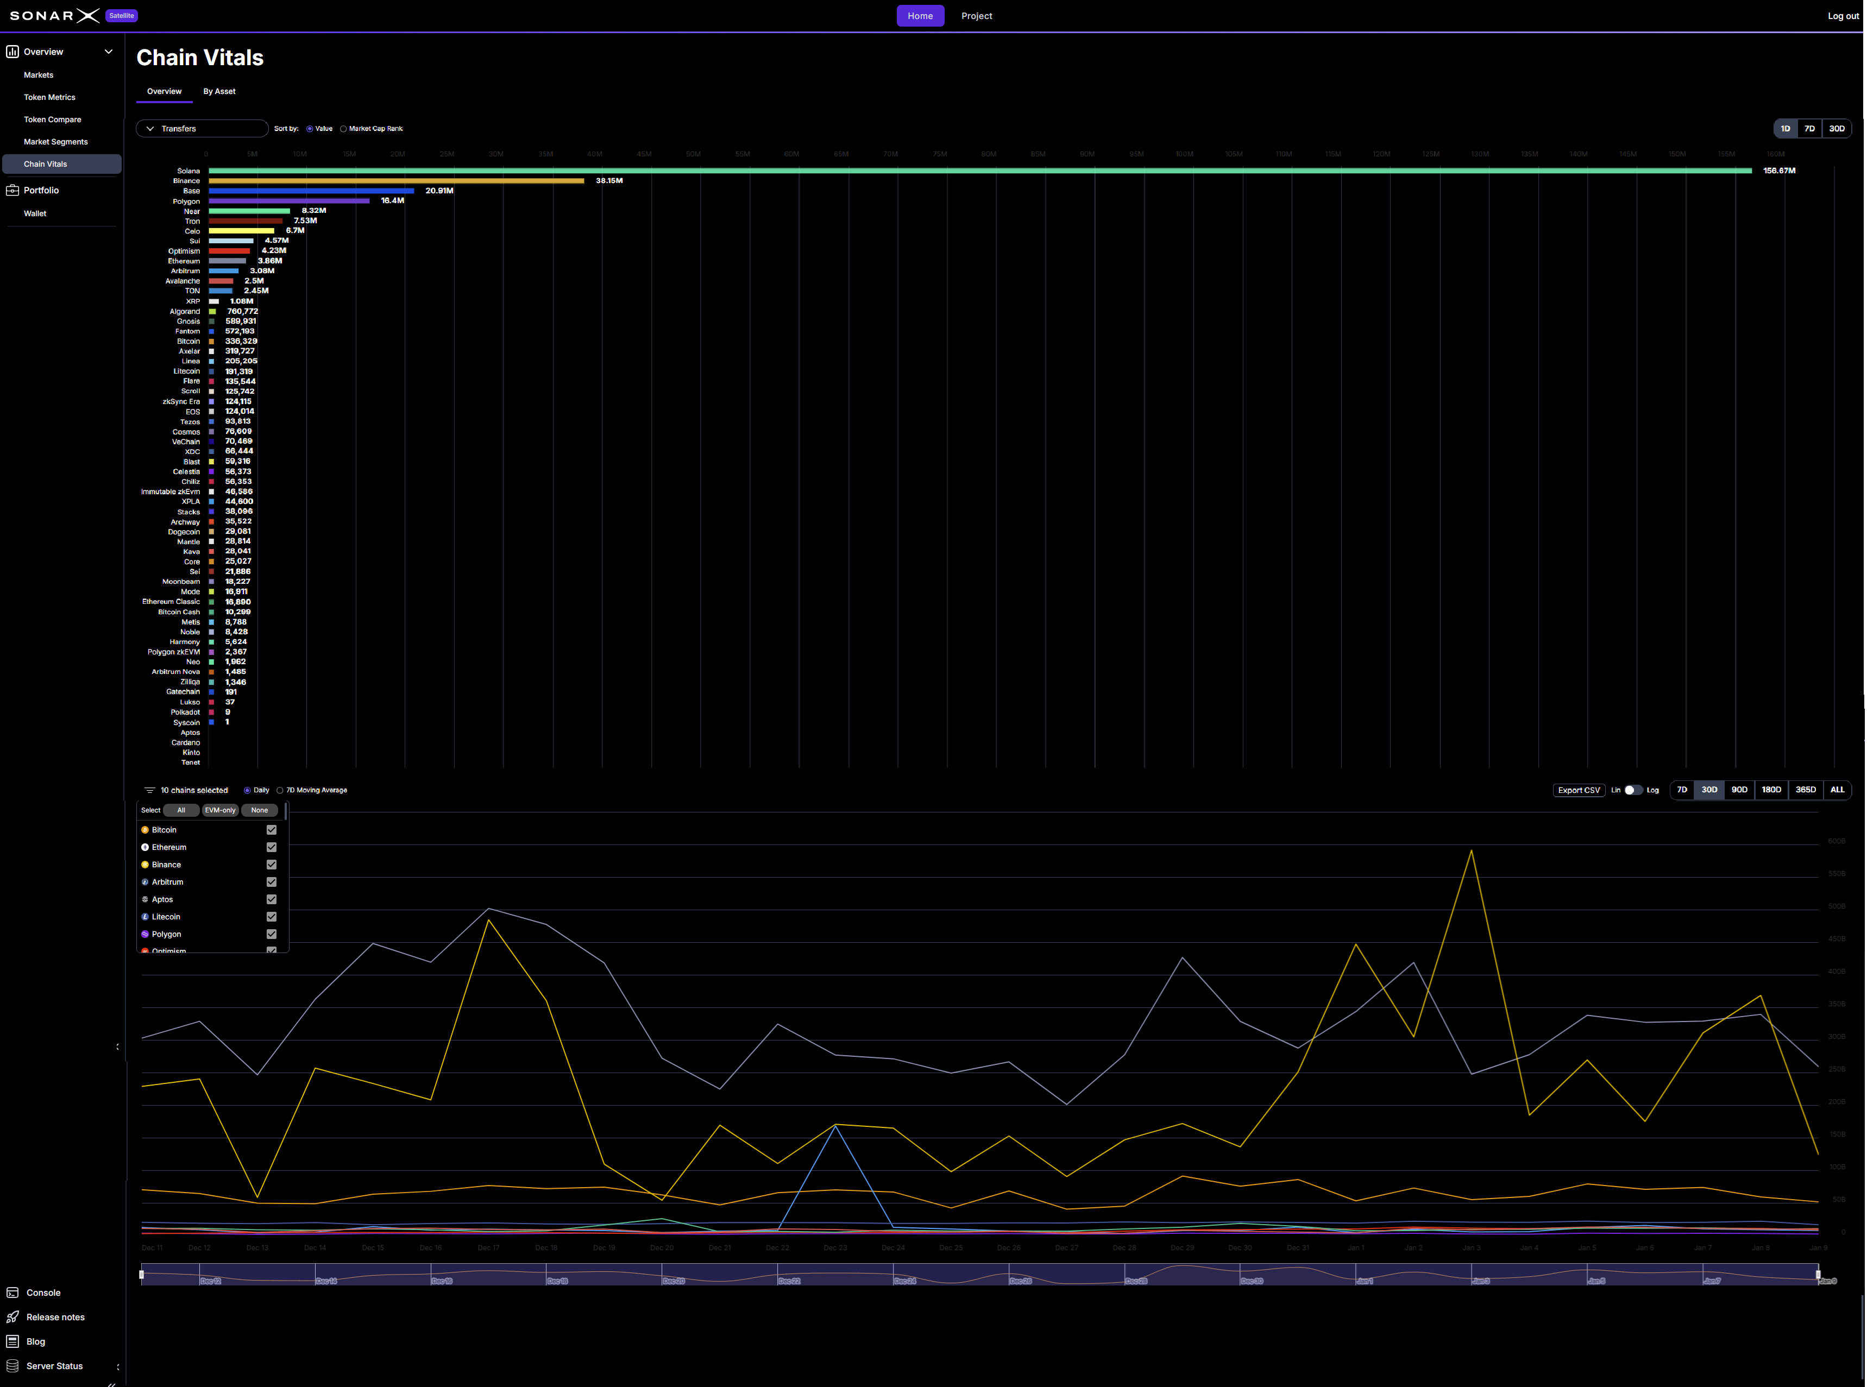Image resolution: width=1867 pixels, height=1387 pixels.
Task: Select the 7D Moving Average radio
Action: (x=280, y=790)
